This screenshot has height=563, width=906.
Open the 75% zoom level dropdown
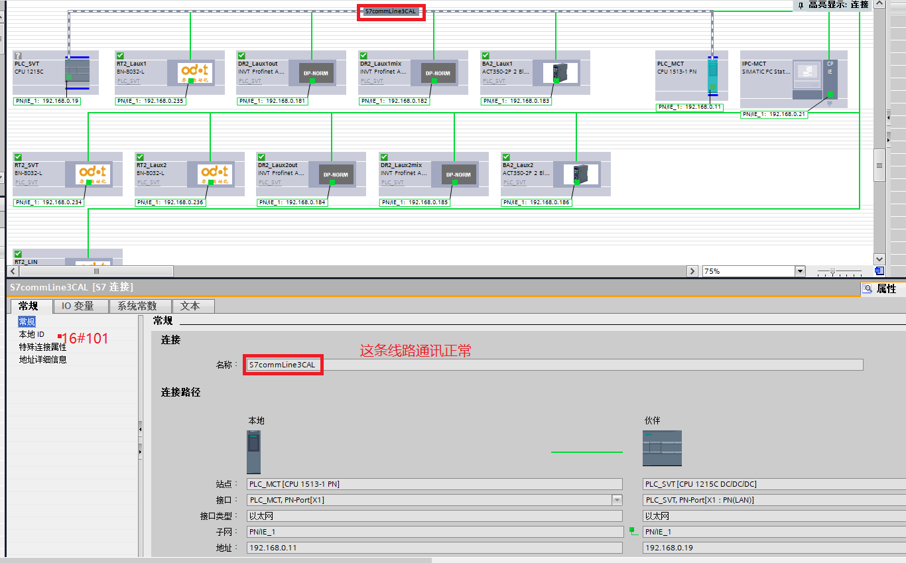point(799,271)
